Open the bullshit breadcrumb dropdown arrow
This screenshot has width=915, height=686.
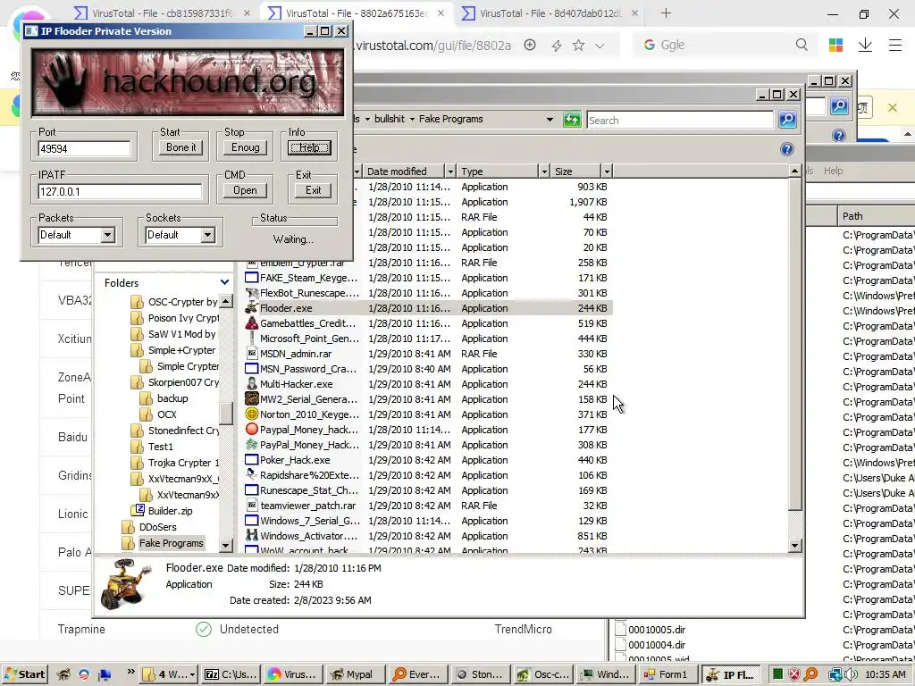pyautogui.click(x=412, y=119)
